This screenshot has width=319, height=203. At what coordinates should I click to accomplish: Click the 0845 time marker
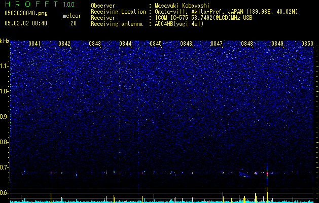point(156,44)
